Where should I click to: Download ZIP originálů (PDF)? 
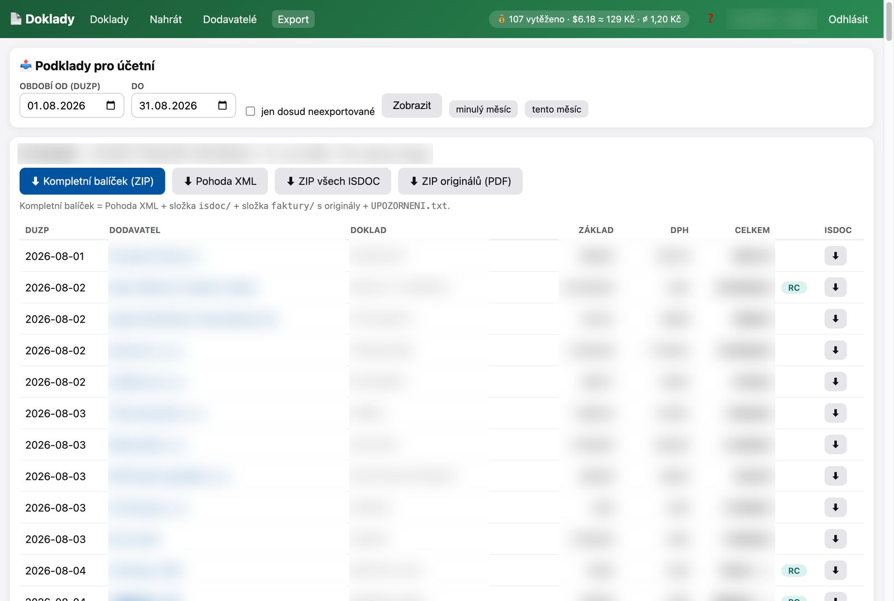[460, 181]
